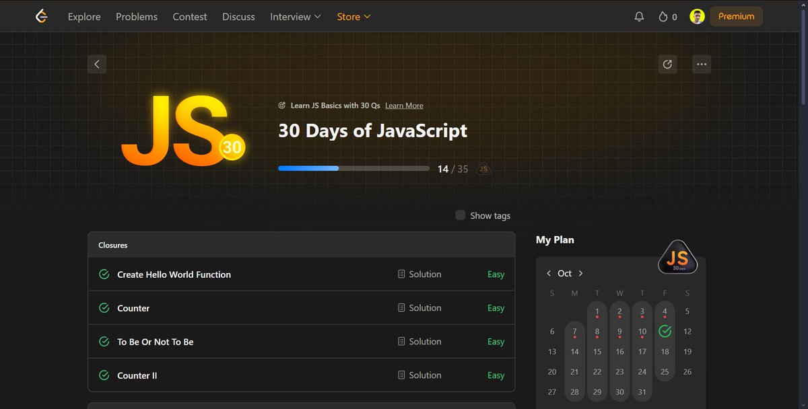Click the check icon beside Counter

104,307
